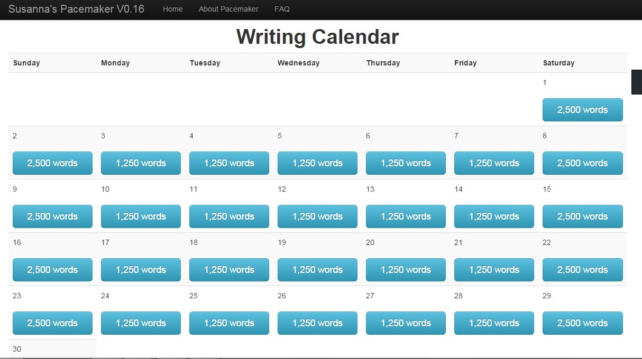
Task: Go to the Home page
Action: click(173, 9)
